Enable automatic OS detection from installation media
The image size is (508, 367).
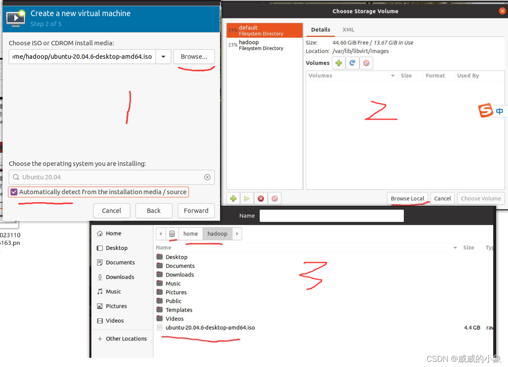[14, 192]
